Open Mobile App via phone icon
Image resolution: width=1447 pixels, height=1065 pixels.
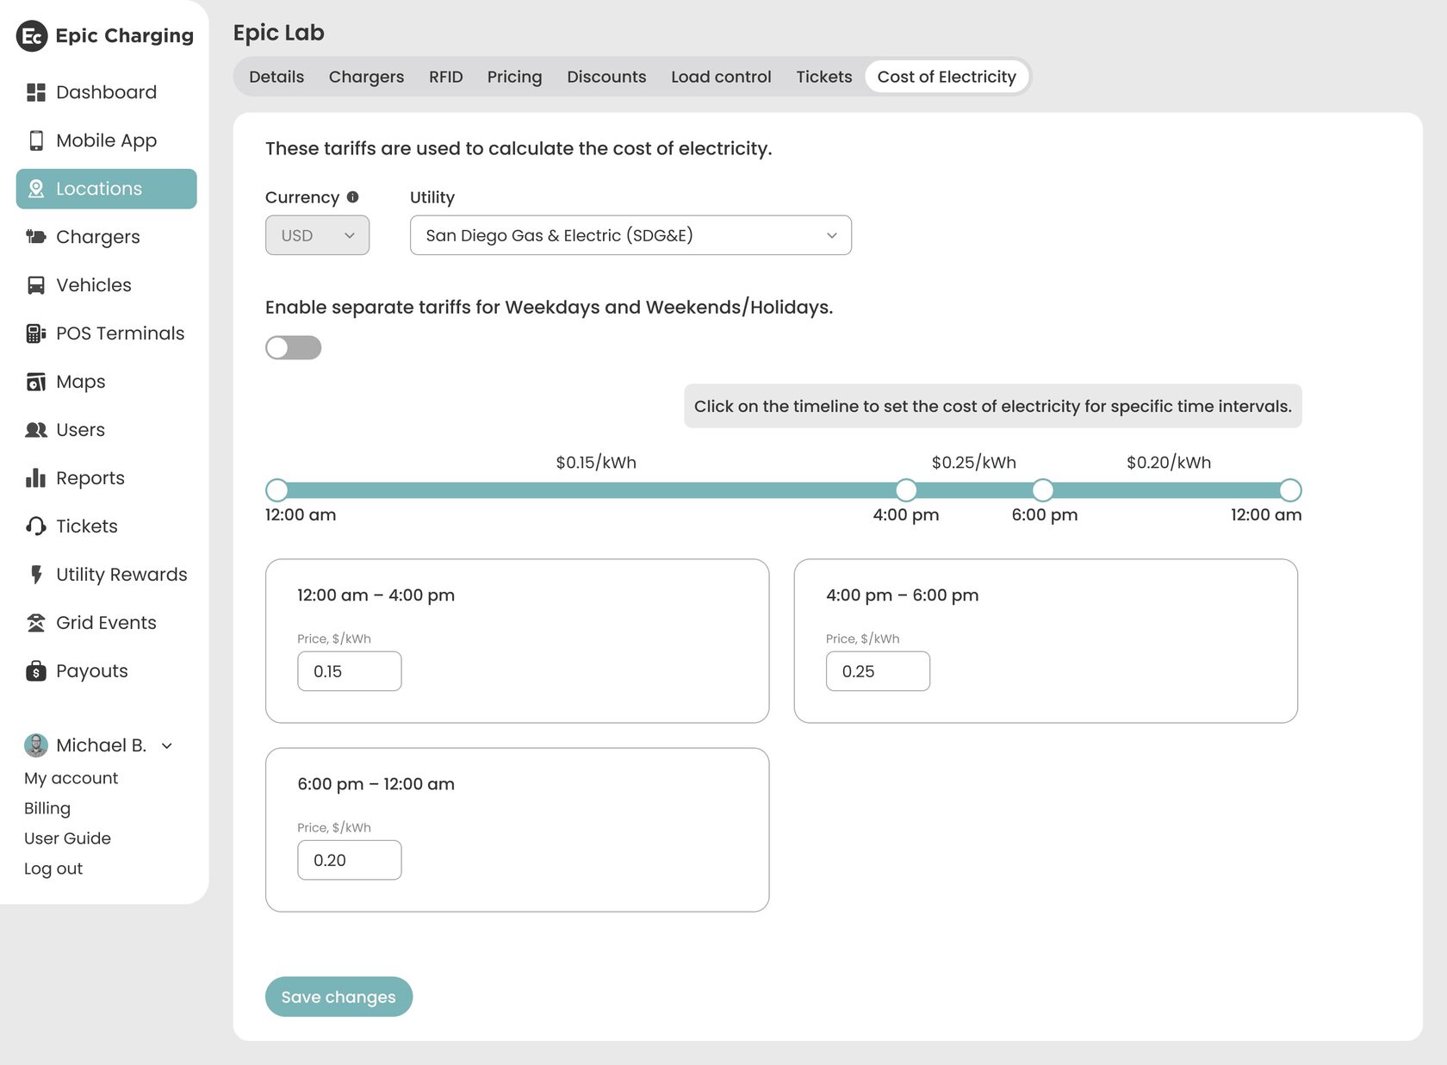tap(35, 140)
